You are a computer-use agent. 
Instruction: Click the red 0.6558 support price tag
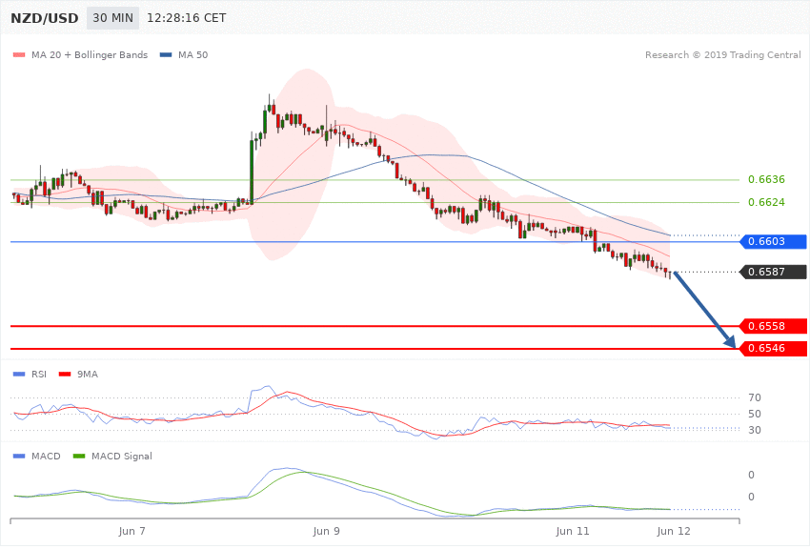(x=774, y=326)
